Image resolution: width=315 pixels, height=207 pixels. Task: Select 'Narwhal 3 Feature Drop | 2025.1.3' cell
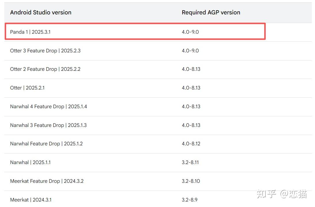coord(48,125)
